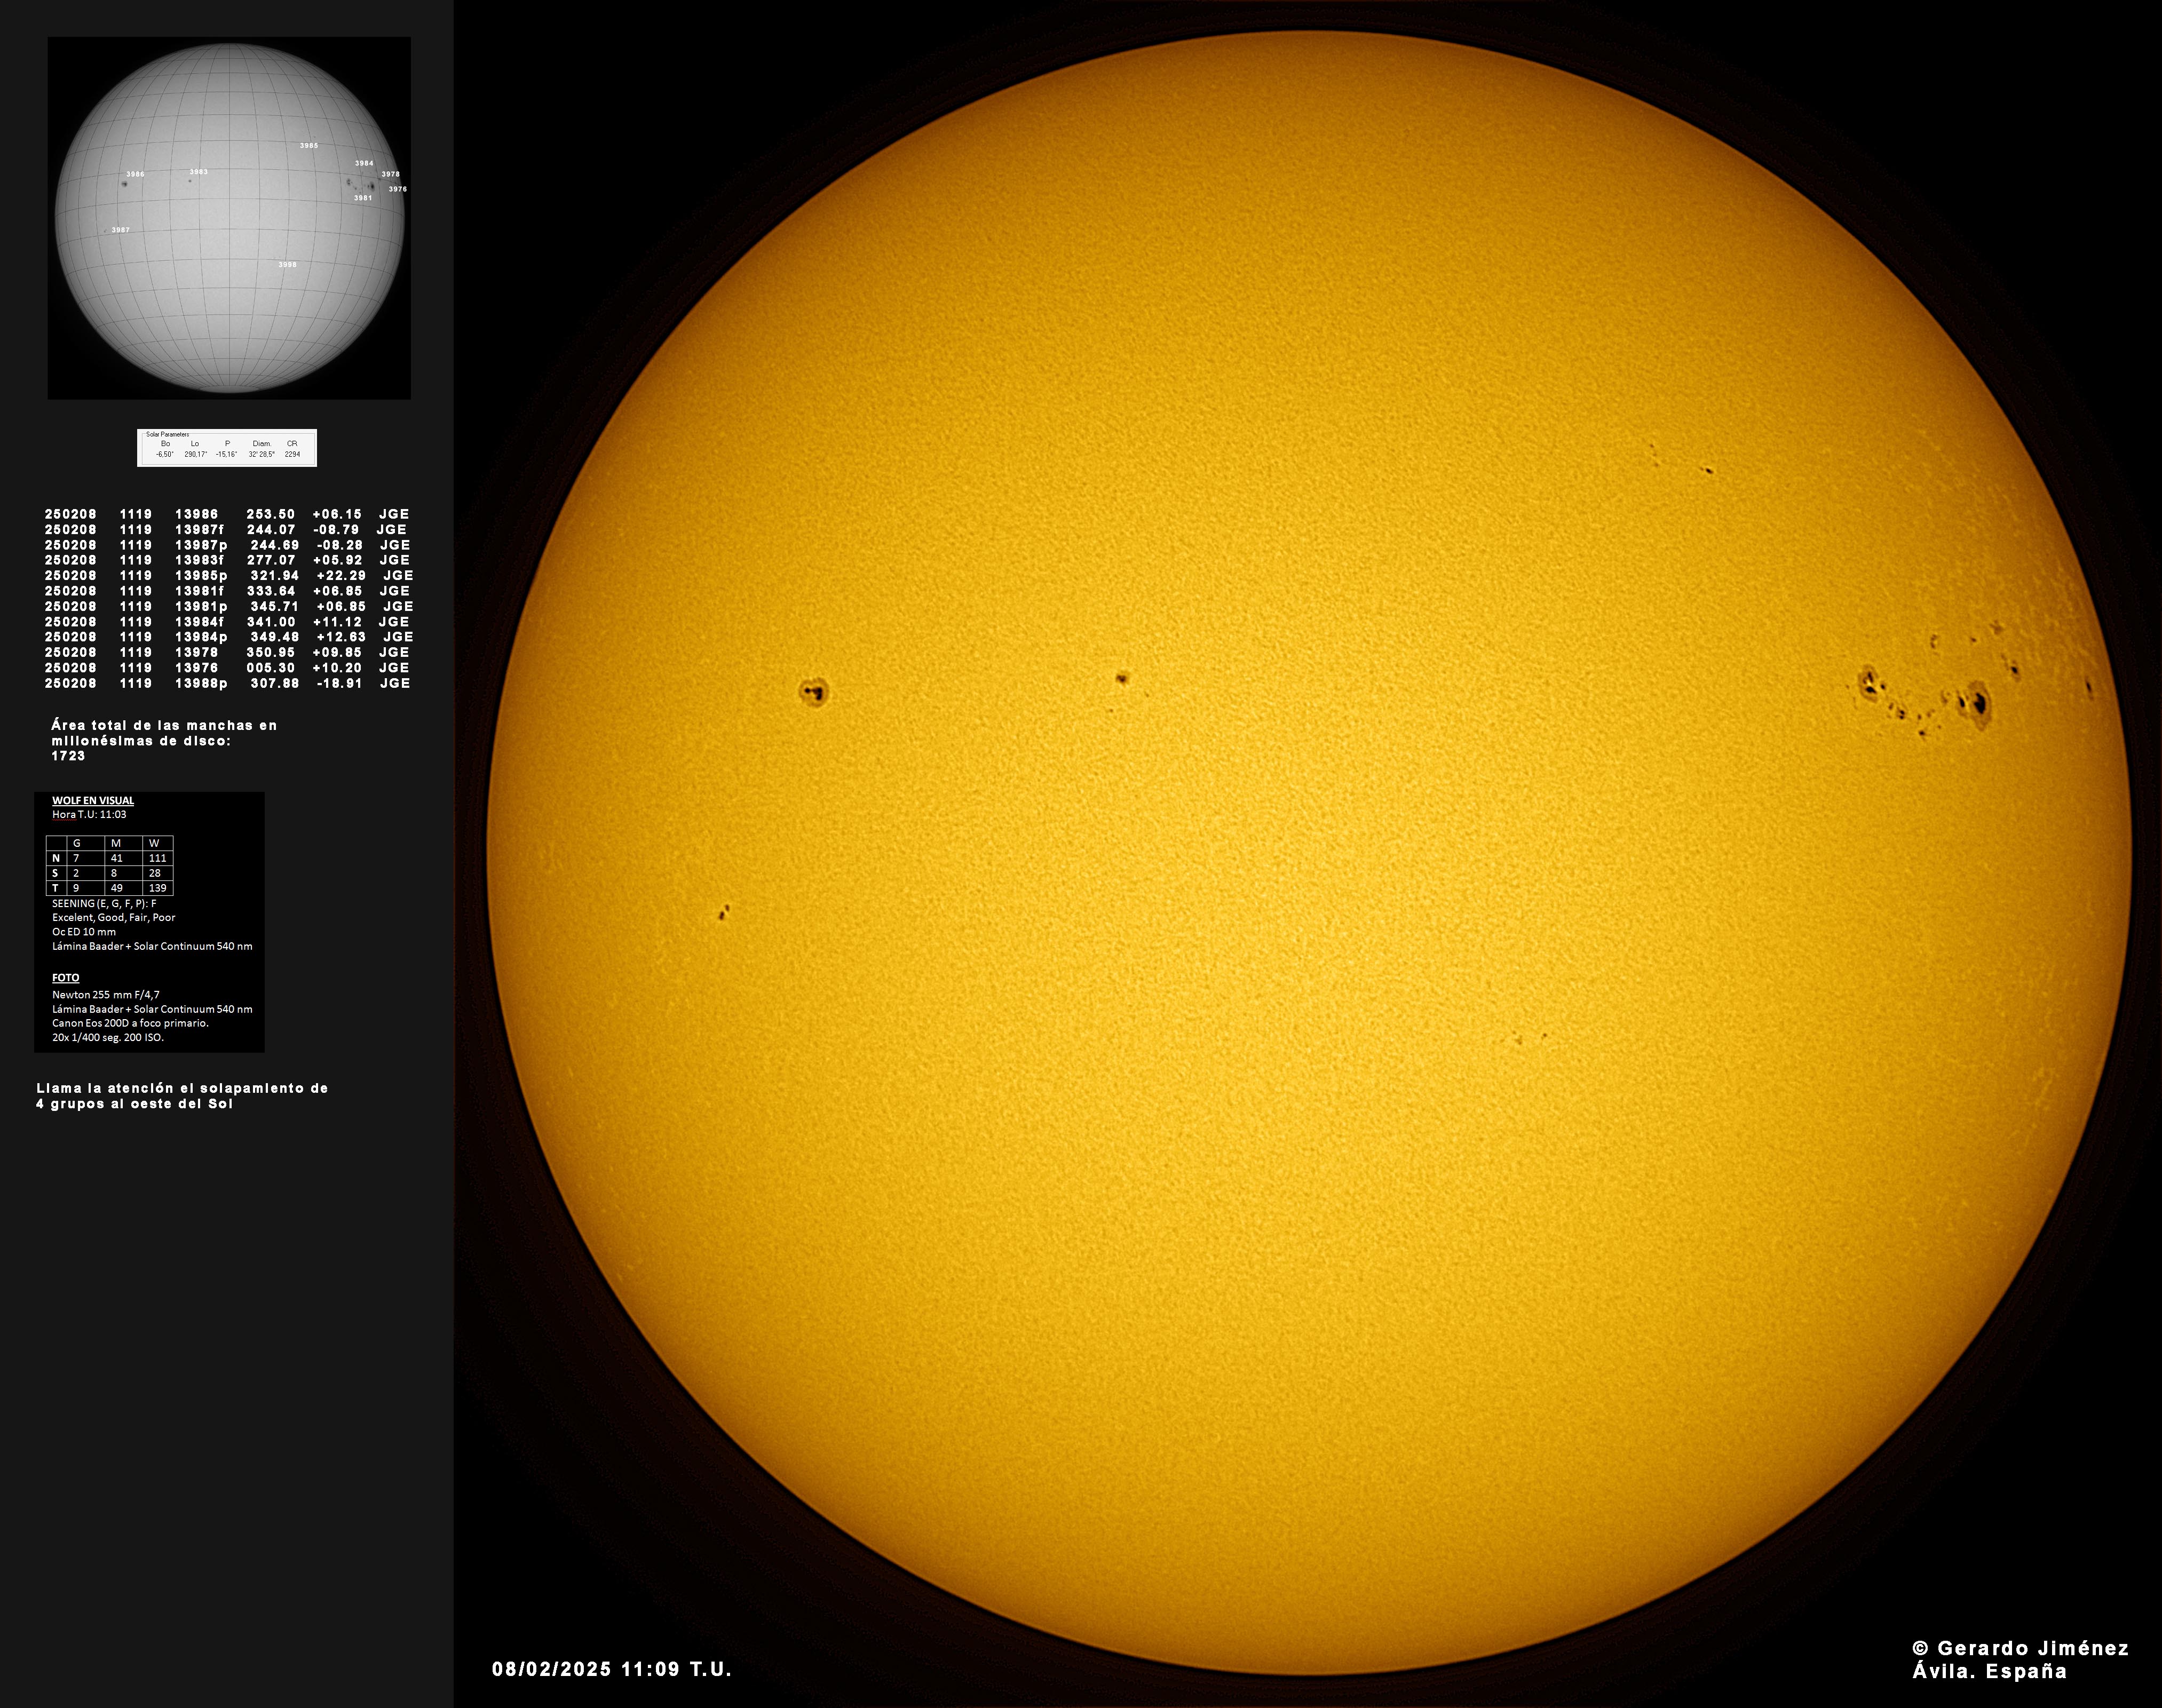Click the 3976 label near map limb
2162x1708 pixels.
[x=397, y=189]
